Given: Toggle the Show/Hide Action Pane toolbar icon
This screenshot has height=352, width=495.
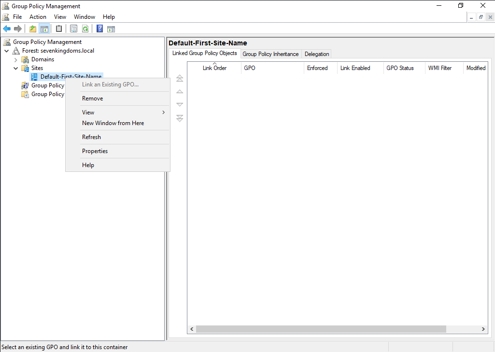Looking at the screenshot, I should tap(111, 28).
